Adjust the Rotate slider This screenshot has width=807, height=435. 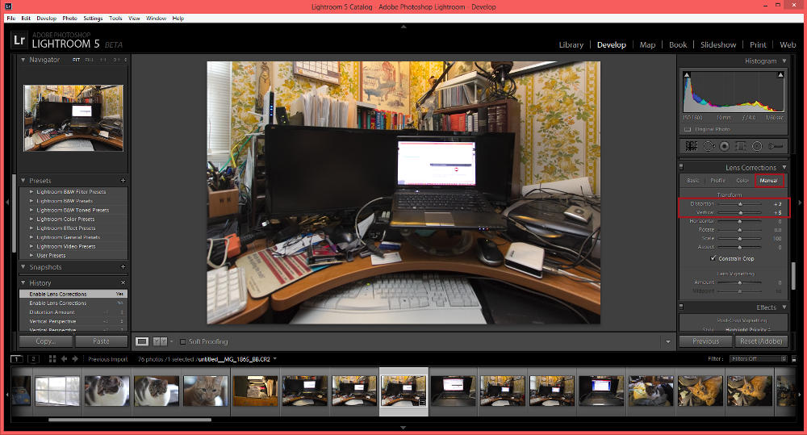(739, 229)
